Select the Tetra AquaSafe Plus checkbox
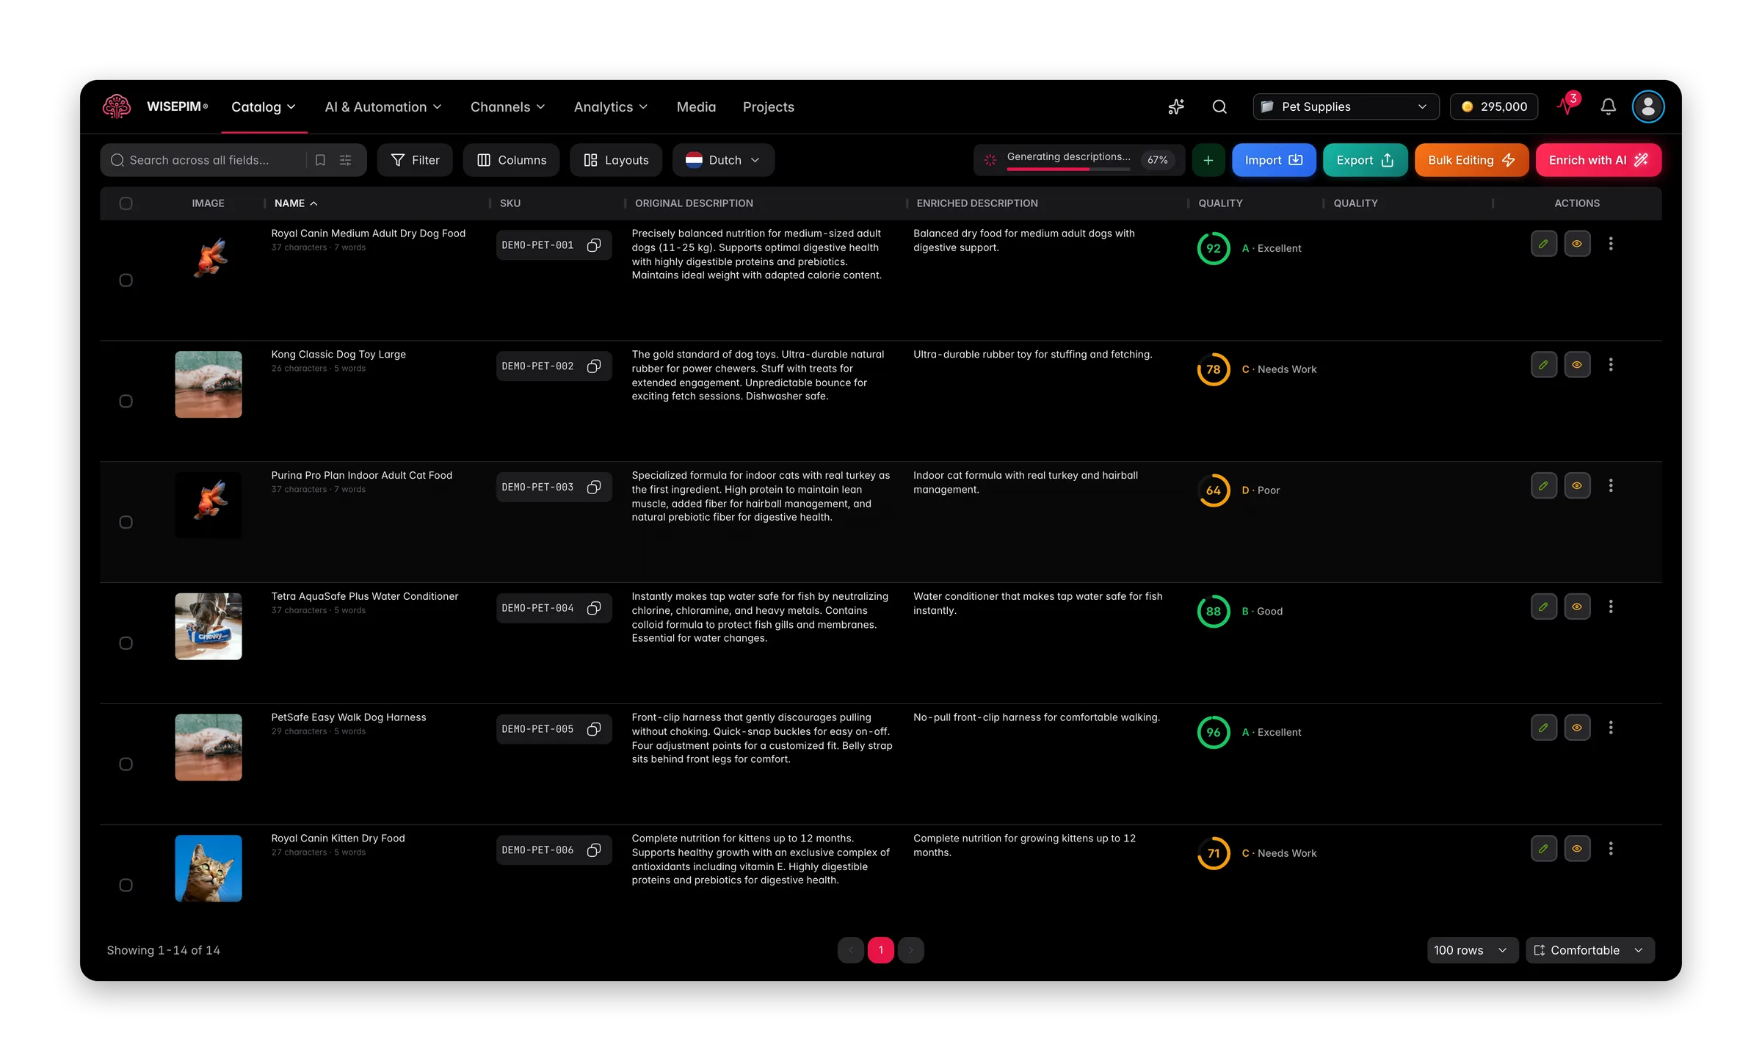 tap(126, 643)
